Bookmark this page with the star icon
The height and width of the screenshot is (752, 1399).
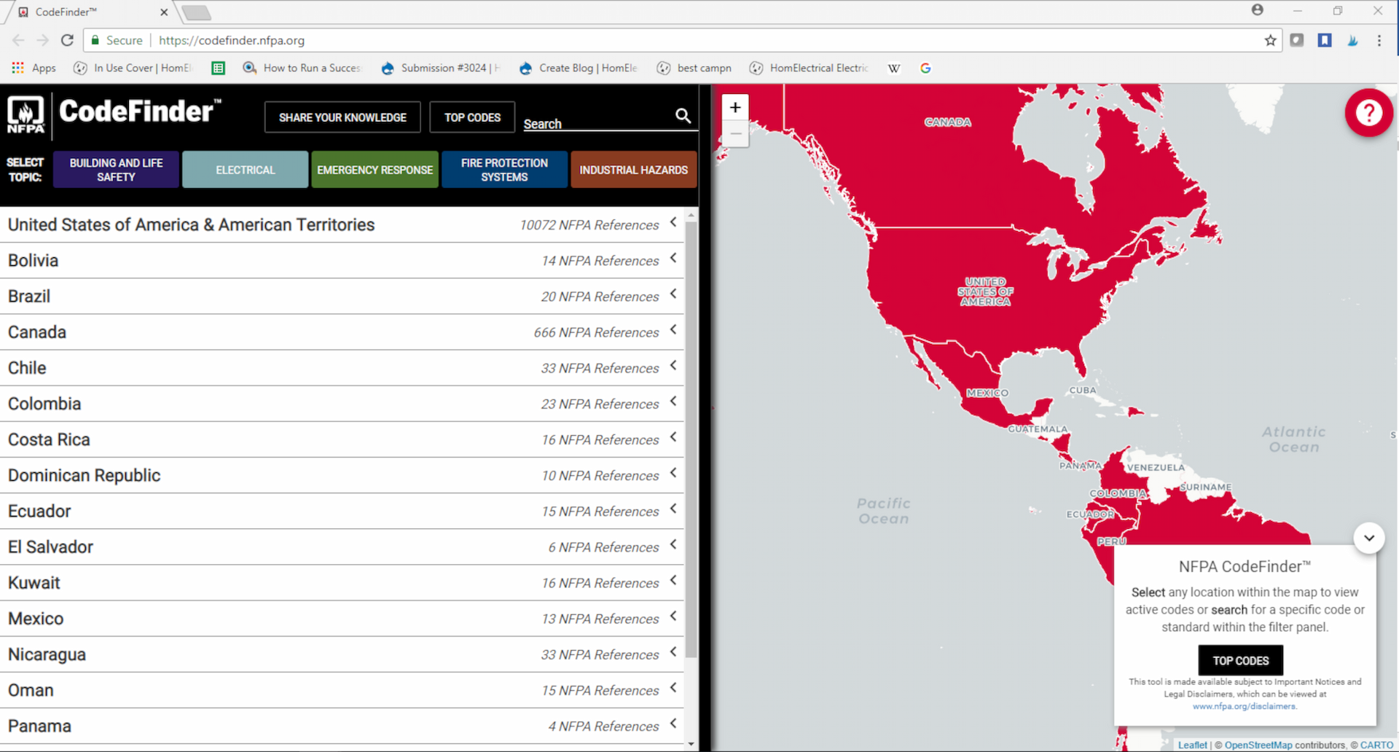[x=1270, y=40]
